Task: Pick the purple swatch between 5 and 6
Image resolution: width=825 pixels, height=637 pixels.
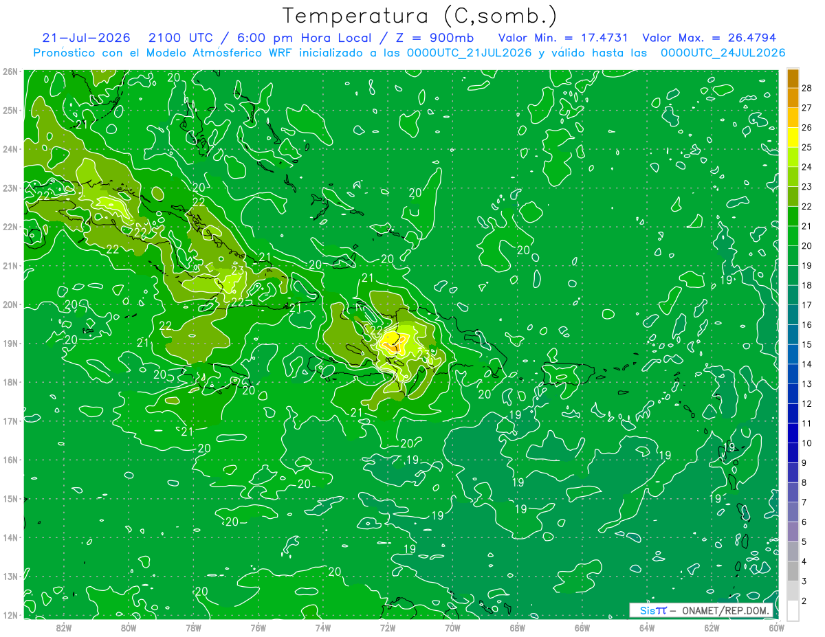Action: (x=793, y=532)
